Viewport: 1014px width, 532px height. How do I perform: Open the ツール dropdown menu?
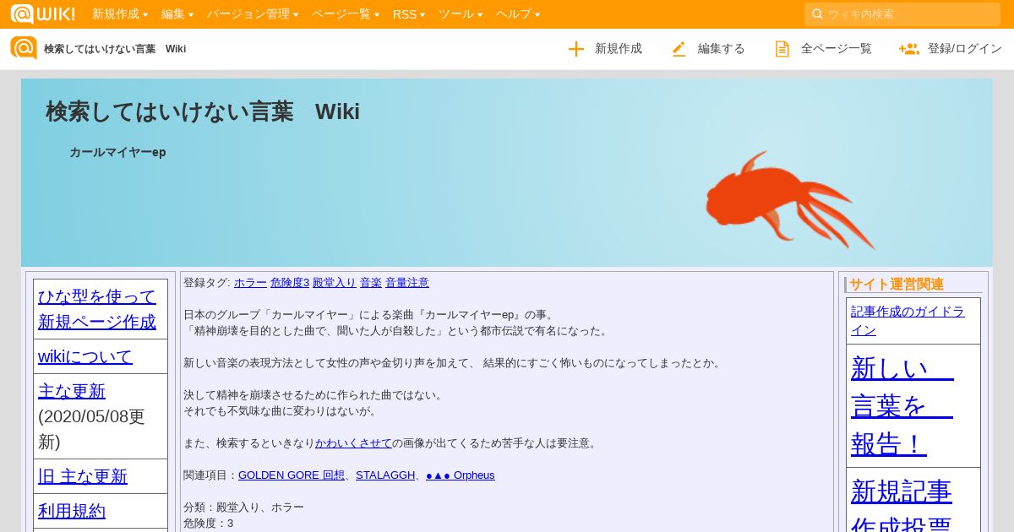coord(461,14)
